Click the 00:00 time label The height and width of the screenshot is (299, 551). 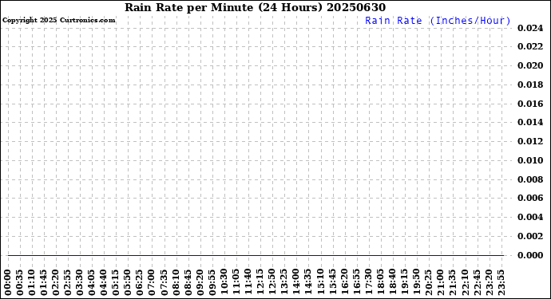(x=8, y=283)
